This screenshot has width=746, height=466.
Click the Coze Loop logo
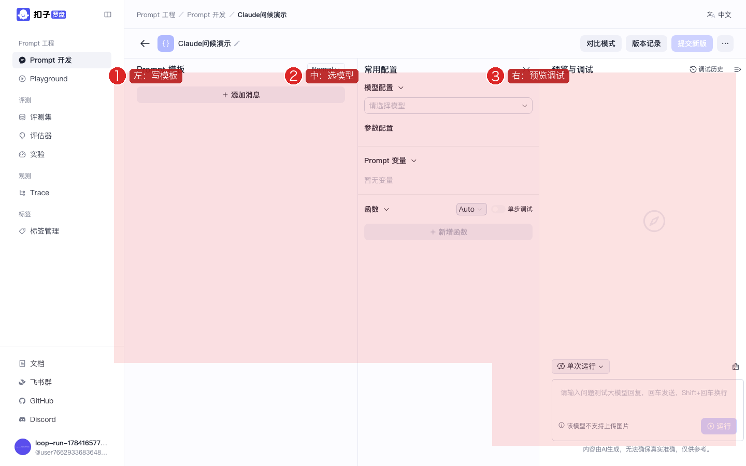41,14
